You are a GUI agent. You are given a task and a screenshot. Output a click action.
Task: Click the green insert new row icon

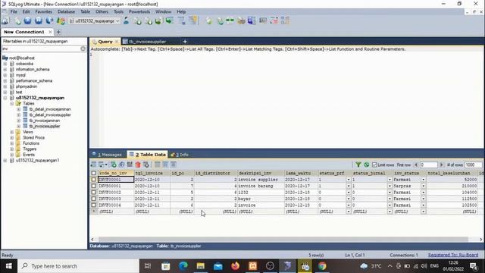[114, 165]
